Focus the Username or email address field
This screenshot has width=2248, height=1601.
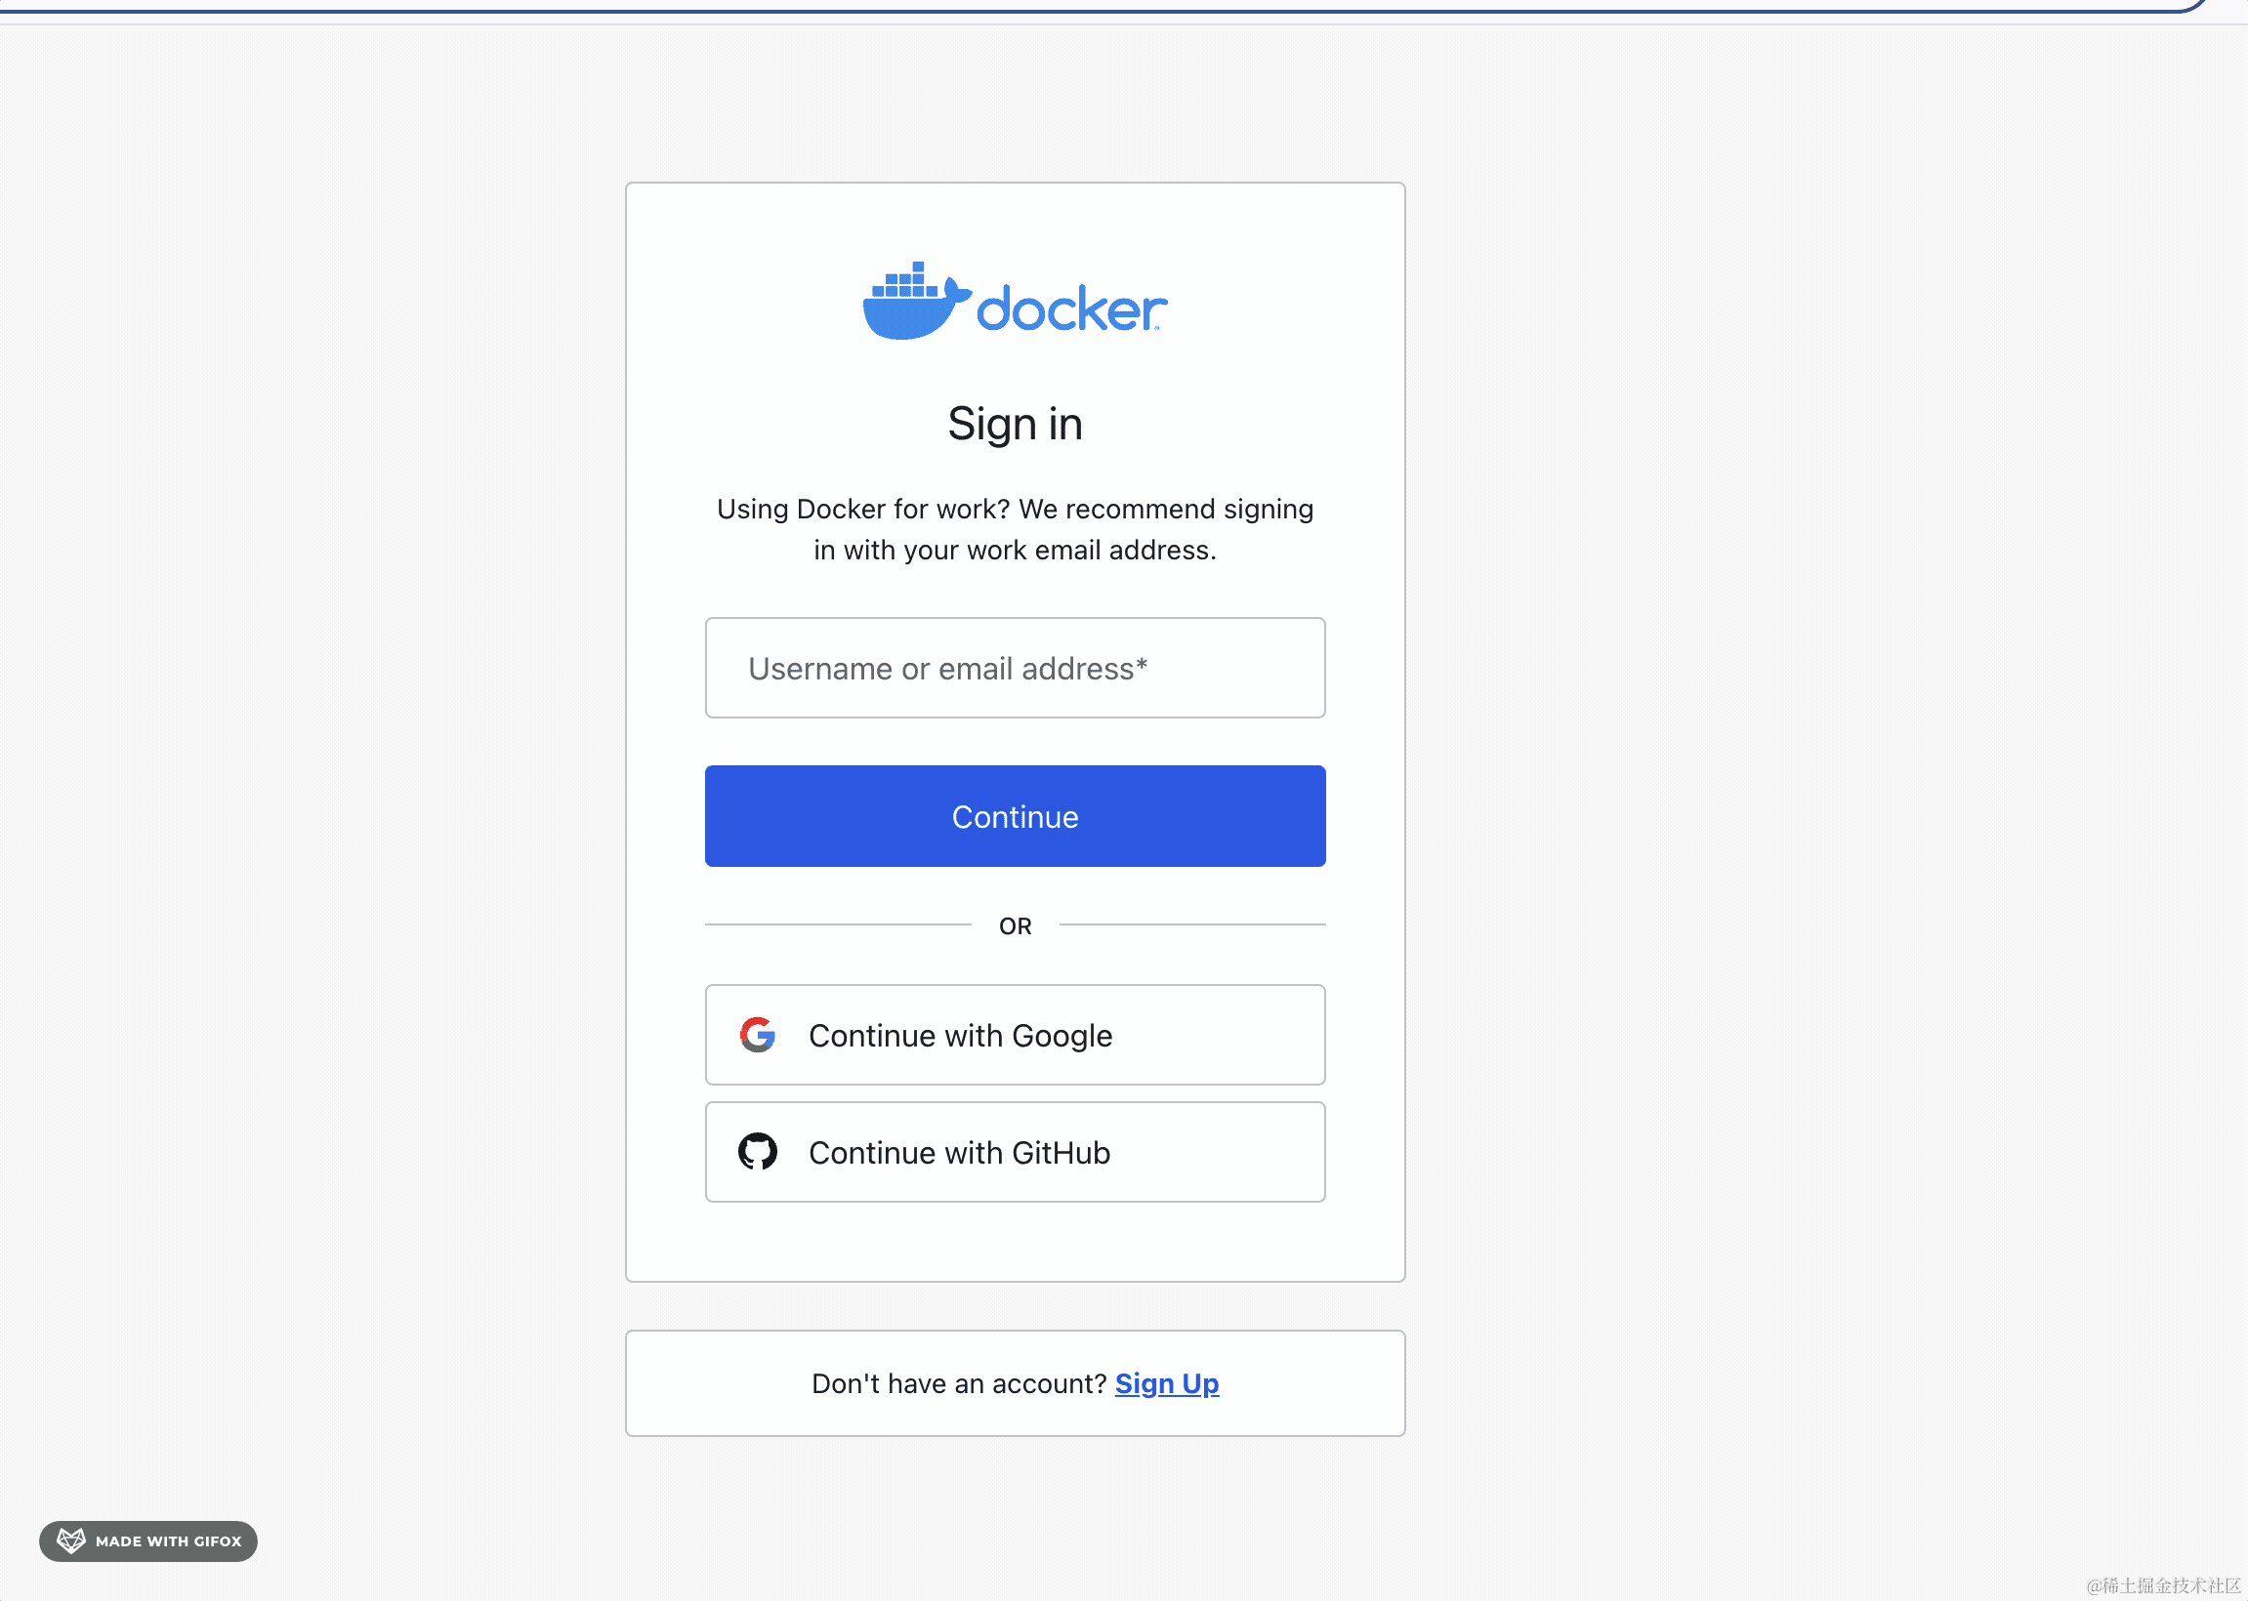coord(1015,669)
